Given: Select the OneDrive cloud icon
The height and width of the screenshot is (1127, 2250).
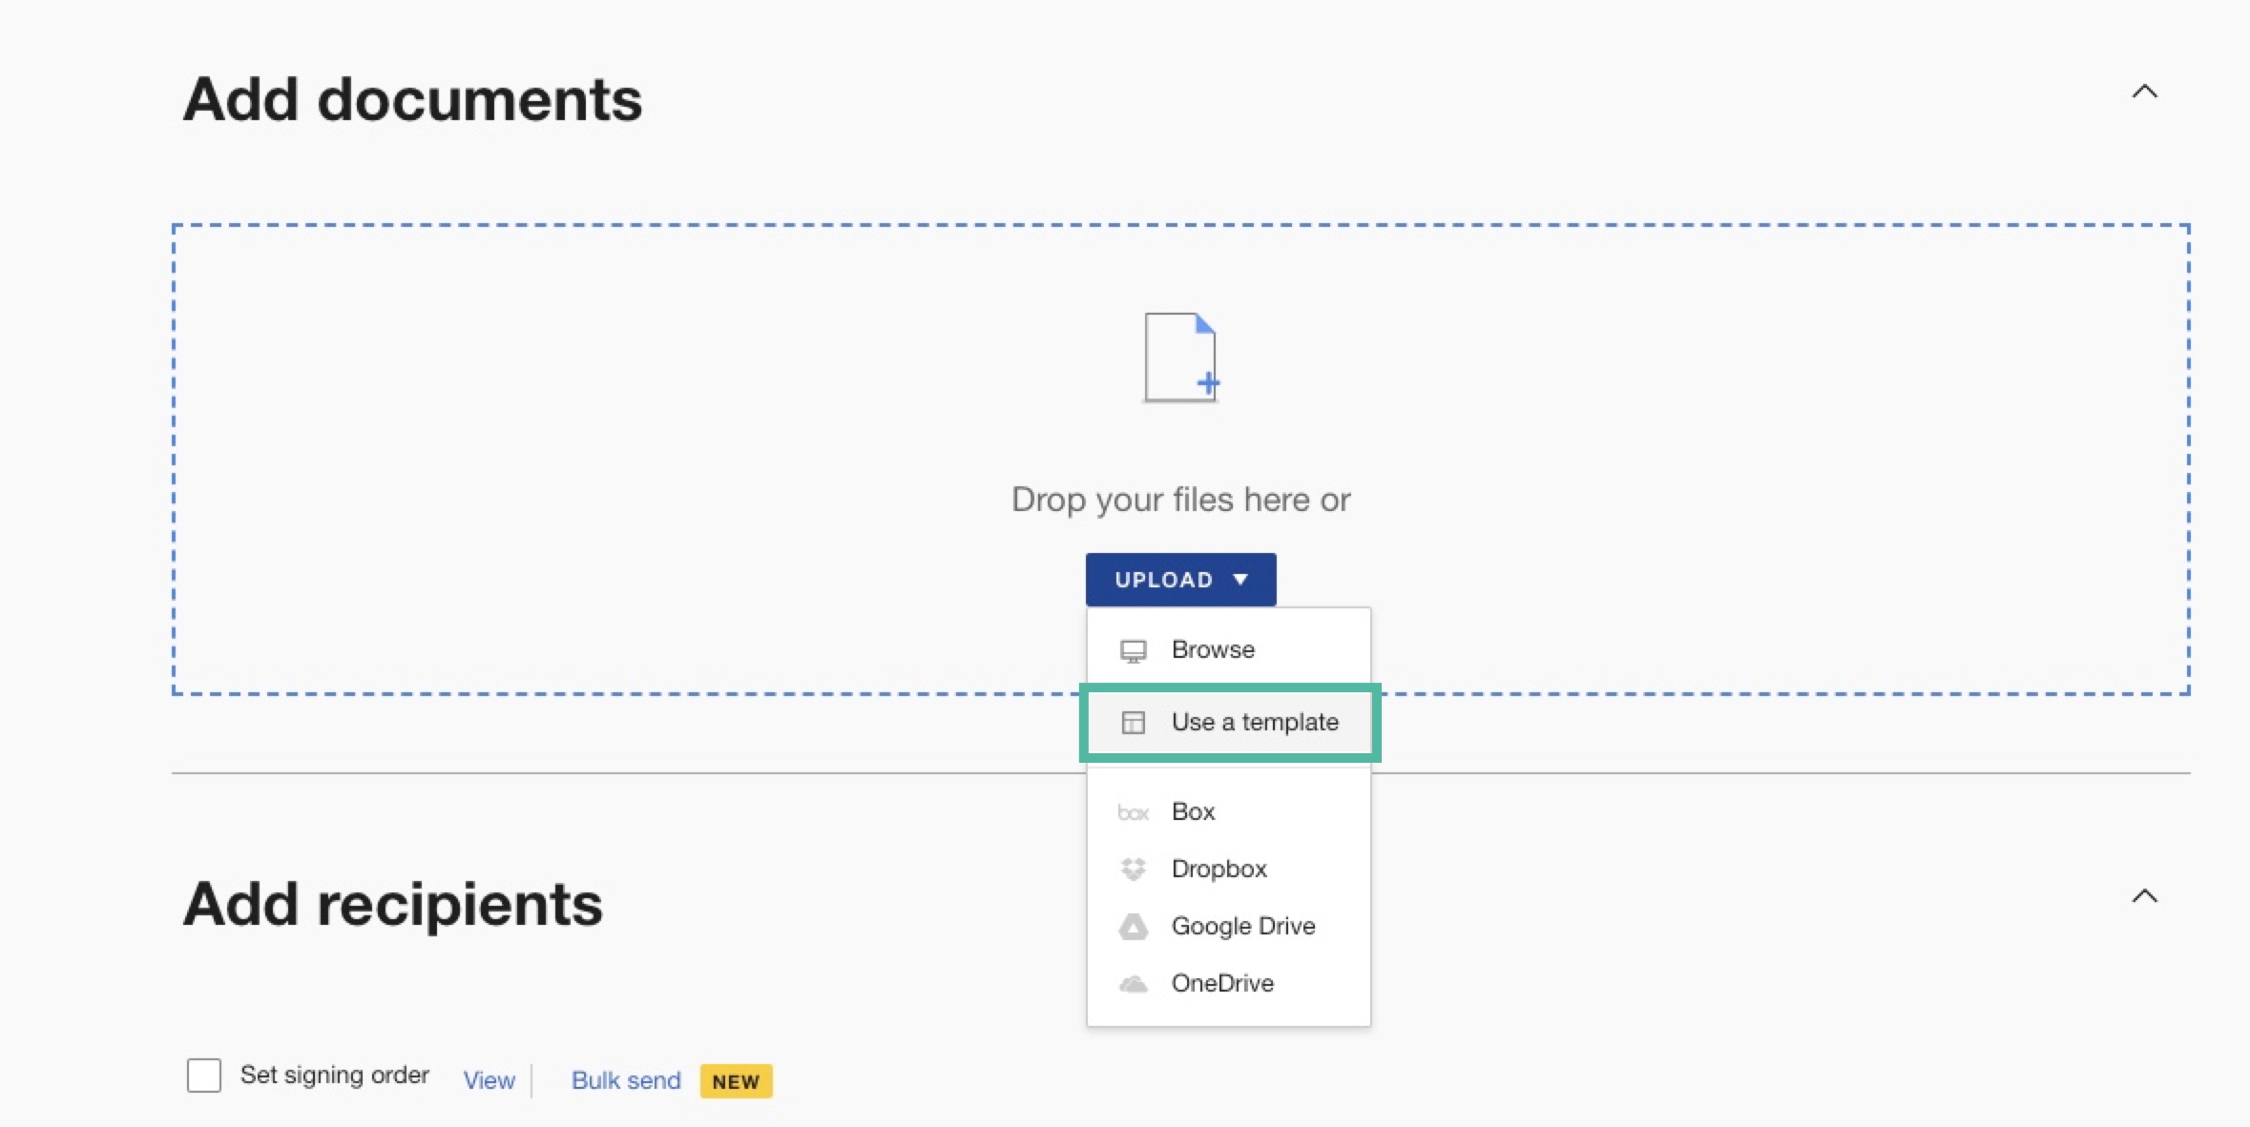Looking at the screenshot, I should [1134, 983].
